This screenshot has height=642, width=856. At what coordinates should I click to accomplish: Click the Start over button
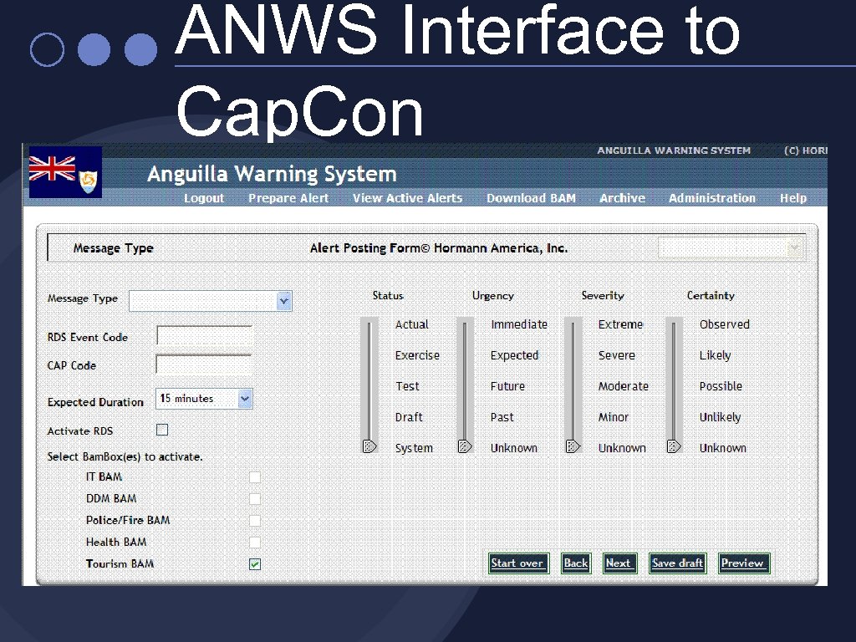point(518,563)
